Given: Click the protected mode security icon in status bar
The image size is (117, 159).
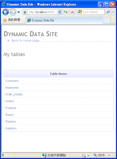Looking at the screenshot, I should 84,155.
